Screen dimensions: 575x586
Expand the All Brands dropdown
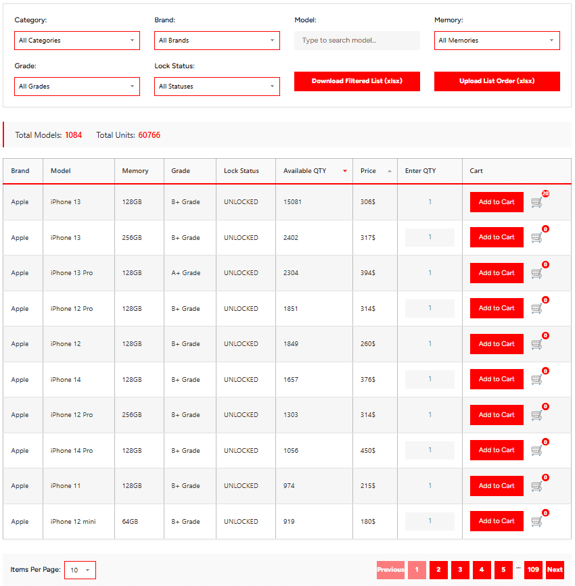pyautogui.click(x=217, y=41)
